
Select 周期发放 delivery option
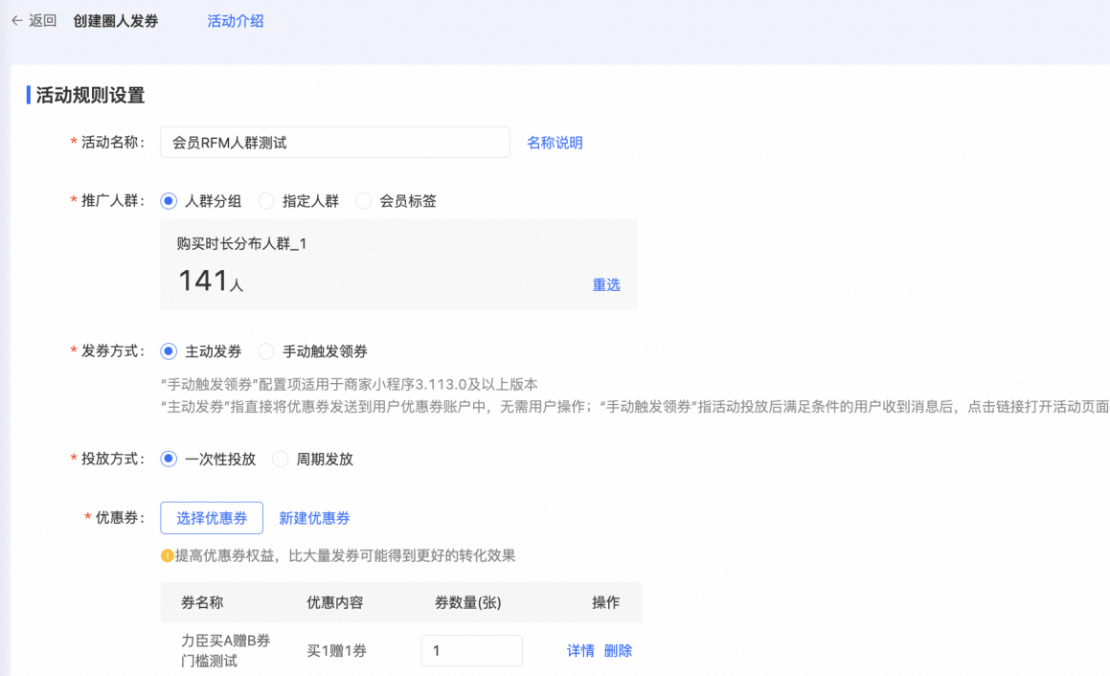(281, 459)
